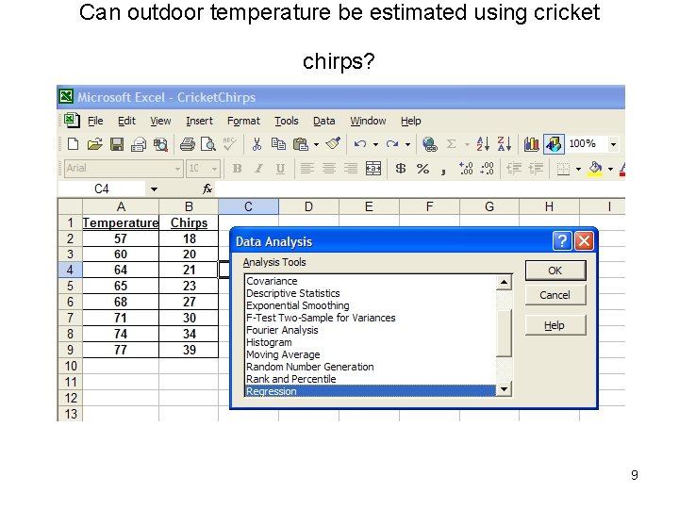Align text right
Image resolution: width=679 pixels, height=509 pixels.
point(351,169)
